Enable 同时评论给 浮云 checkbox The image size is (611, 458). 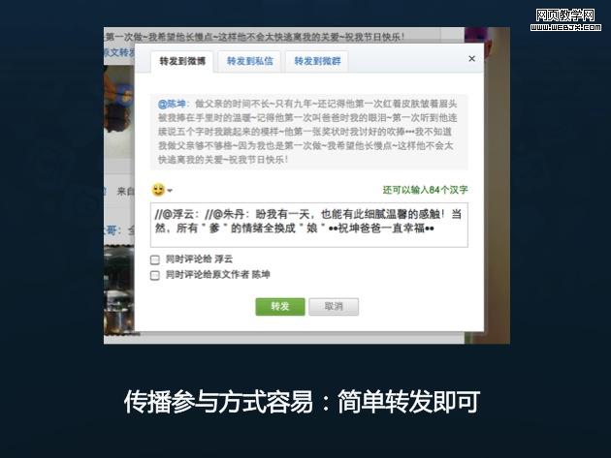(155, 260)
